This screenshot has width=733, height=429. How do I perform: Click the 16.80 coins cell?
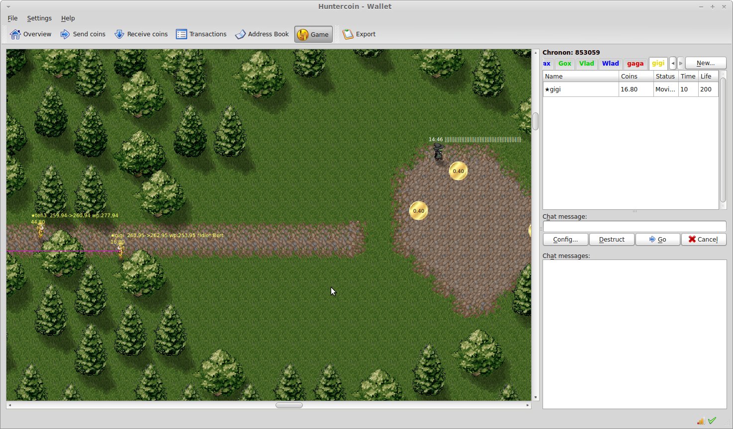coord(636,89)
